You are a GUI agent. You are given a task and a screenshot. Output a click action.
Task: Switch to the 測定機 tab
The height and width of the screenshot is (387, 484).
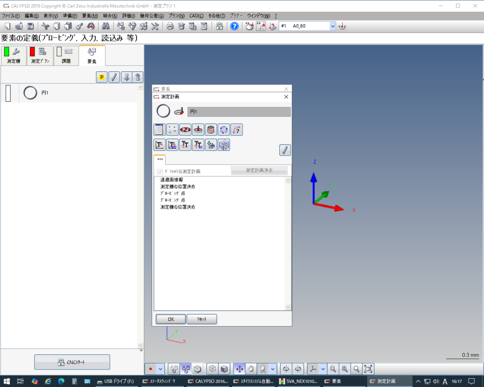pos(13,55)
